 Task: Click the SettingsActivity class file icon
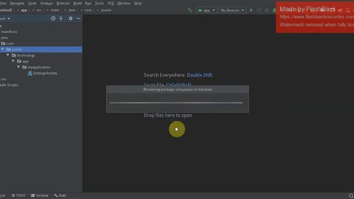[x=30, y=73]
